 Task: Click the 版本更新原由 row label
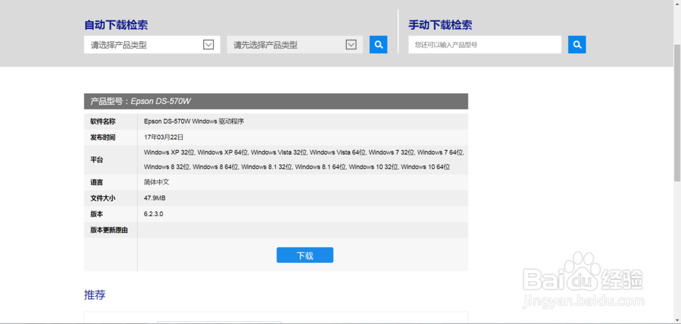[x=109, y=230]
